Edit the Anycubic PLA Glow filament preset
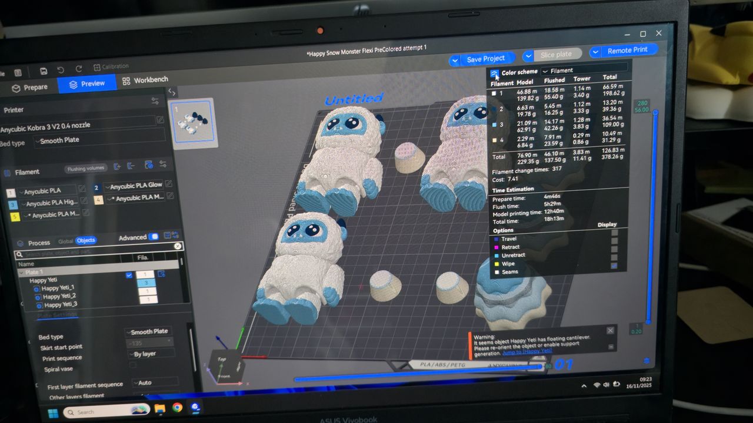This screenshot has height=423, width=753. (169, 184)
